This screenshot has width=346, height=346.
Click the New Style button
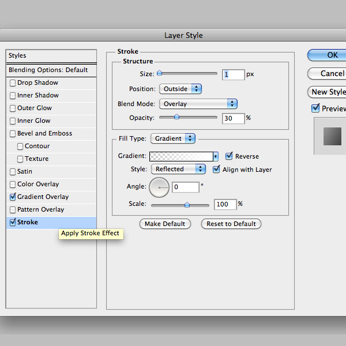coord(326,92)
